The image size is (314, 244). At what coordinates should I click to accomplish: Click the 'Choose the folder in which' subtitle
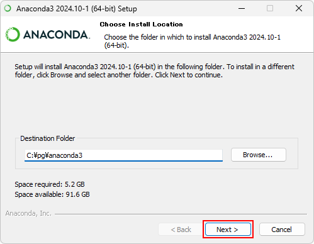point(192,41)
